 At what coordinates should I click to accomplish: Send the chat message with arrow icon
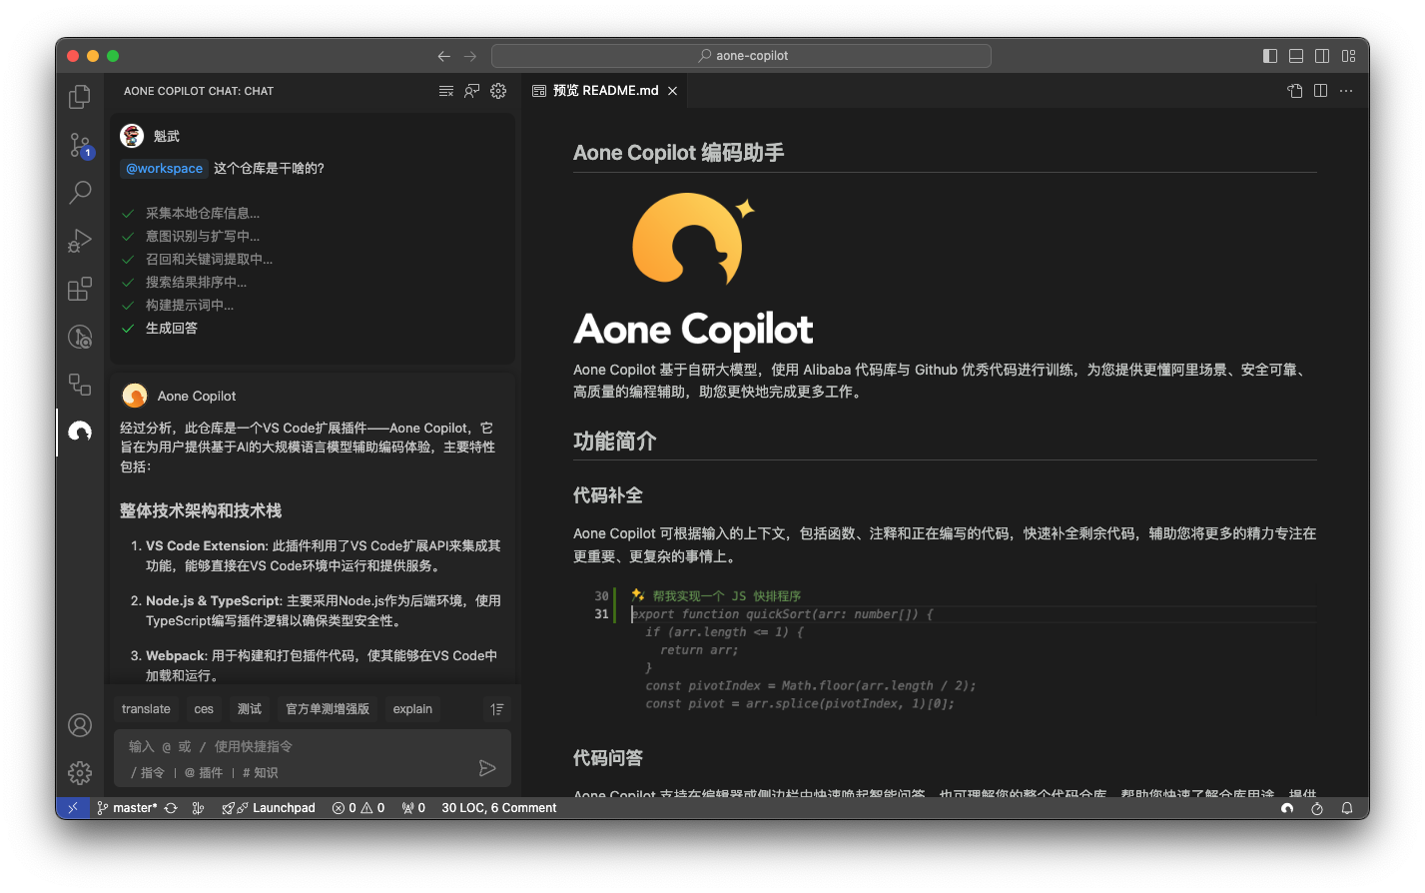[x=487, y=768]
